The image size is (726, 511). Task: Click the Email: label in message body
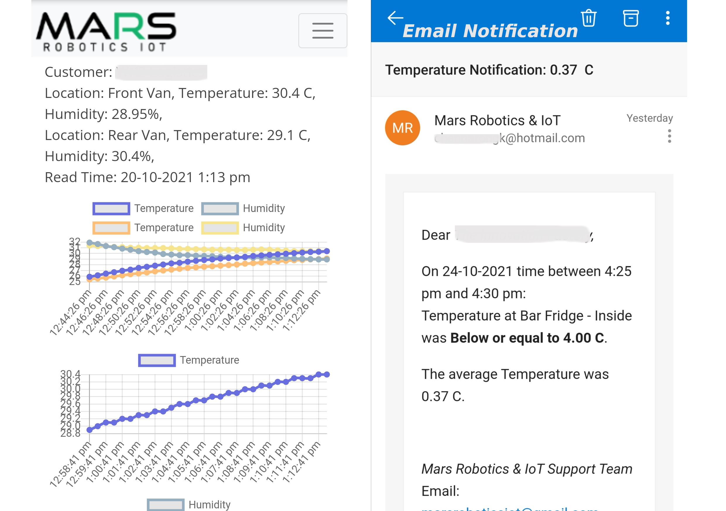(440, 491)
